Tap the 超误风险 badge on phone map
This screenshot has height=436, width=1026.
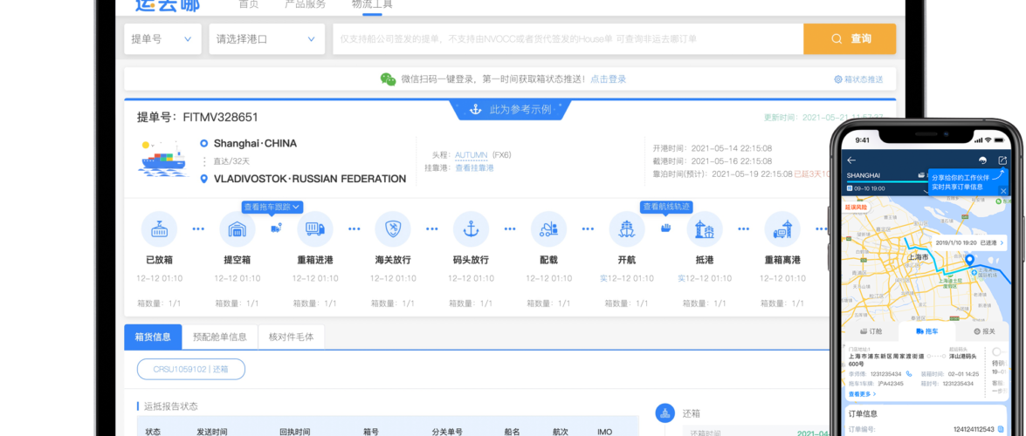point(856,207)
